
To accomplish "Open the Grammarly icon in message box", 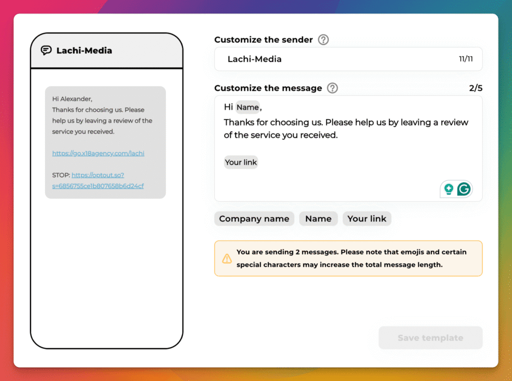I will (x=464, y=189).
